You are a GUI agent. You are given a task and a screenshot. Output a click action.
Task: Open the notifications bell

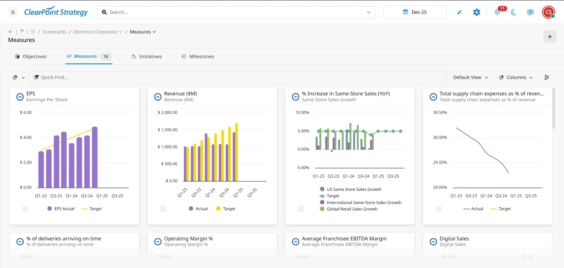(497, 12)
